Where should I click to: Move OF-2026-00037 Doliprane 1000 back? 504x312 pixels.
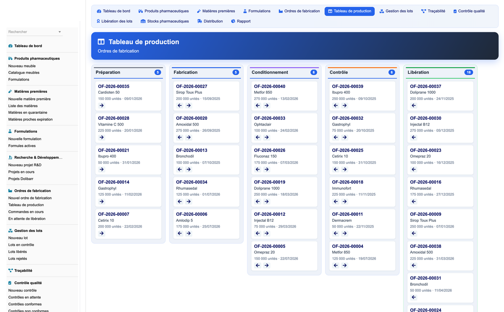[414, 105]
